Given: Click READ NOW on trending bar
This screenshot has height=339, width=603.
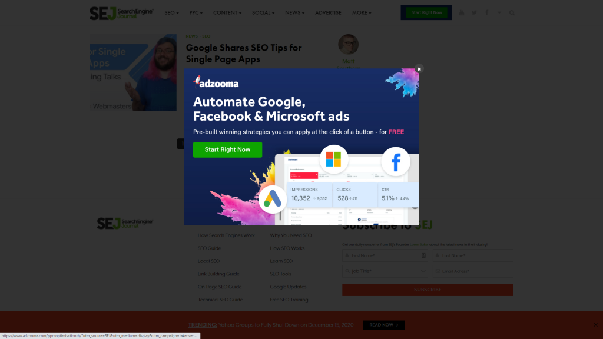Looking at the screenshot, I should click(384, 325).
